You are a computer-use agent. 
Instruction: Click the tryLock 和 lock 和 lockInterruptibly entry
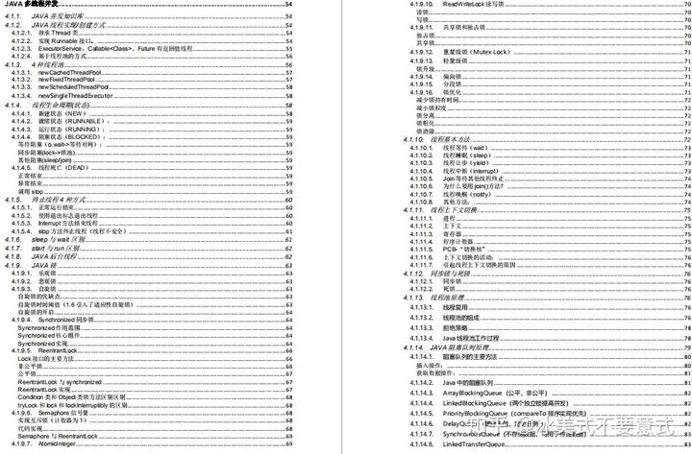[156, 405]
